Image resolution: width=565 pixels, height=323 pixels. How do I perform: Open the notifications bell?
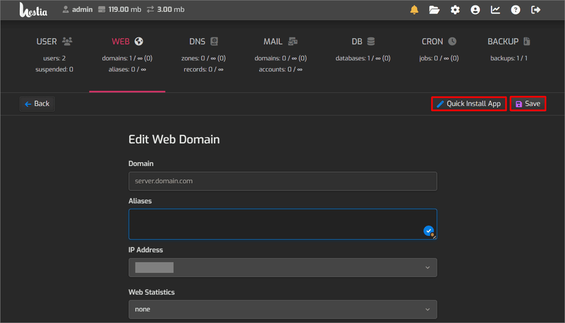[x=414, y=9]
